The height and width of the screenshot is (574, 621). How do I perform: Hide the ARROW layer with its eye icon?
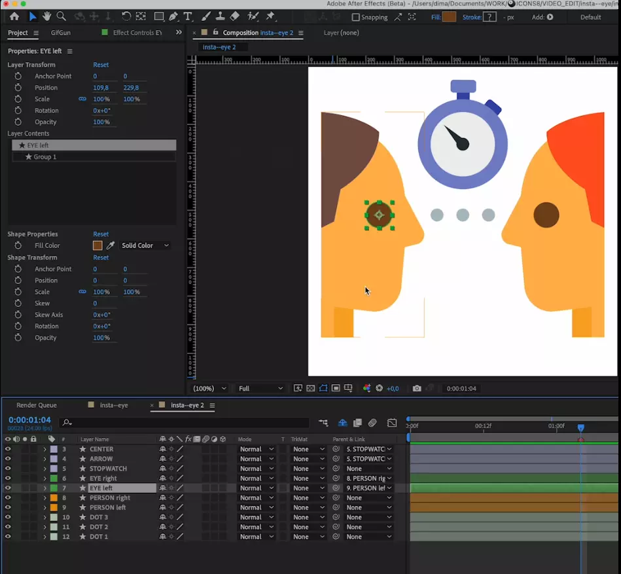point(7,459)
